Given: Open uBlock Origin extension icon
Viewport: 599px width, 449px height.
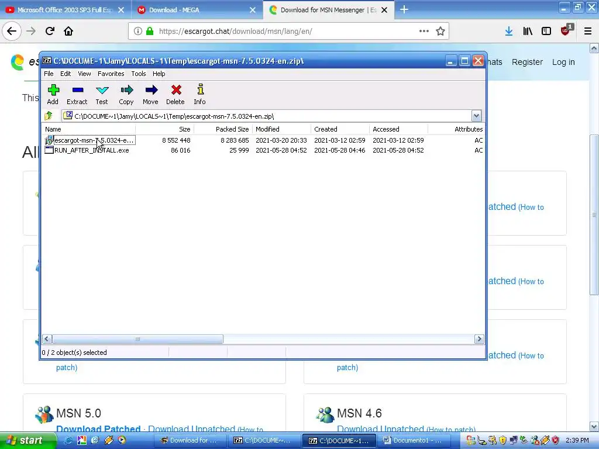Looking at the screenshot, I should coord(566,30).
